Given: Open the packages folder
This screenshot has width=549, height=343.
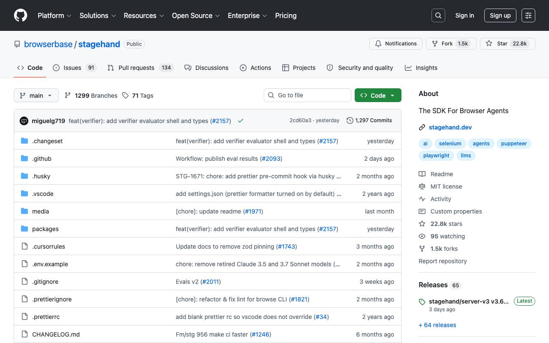Looking at the screenshot, I should pyautogui.click(x=45, y=229).
